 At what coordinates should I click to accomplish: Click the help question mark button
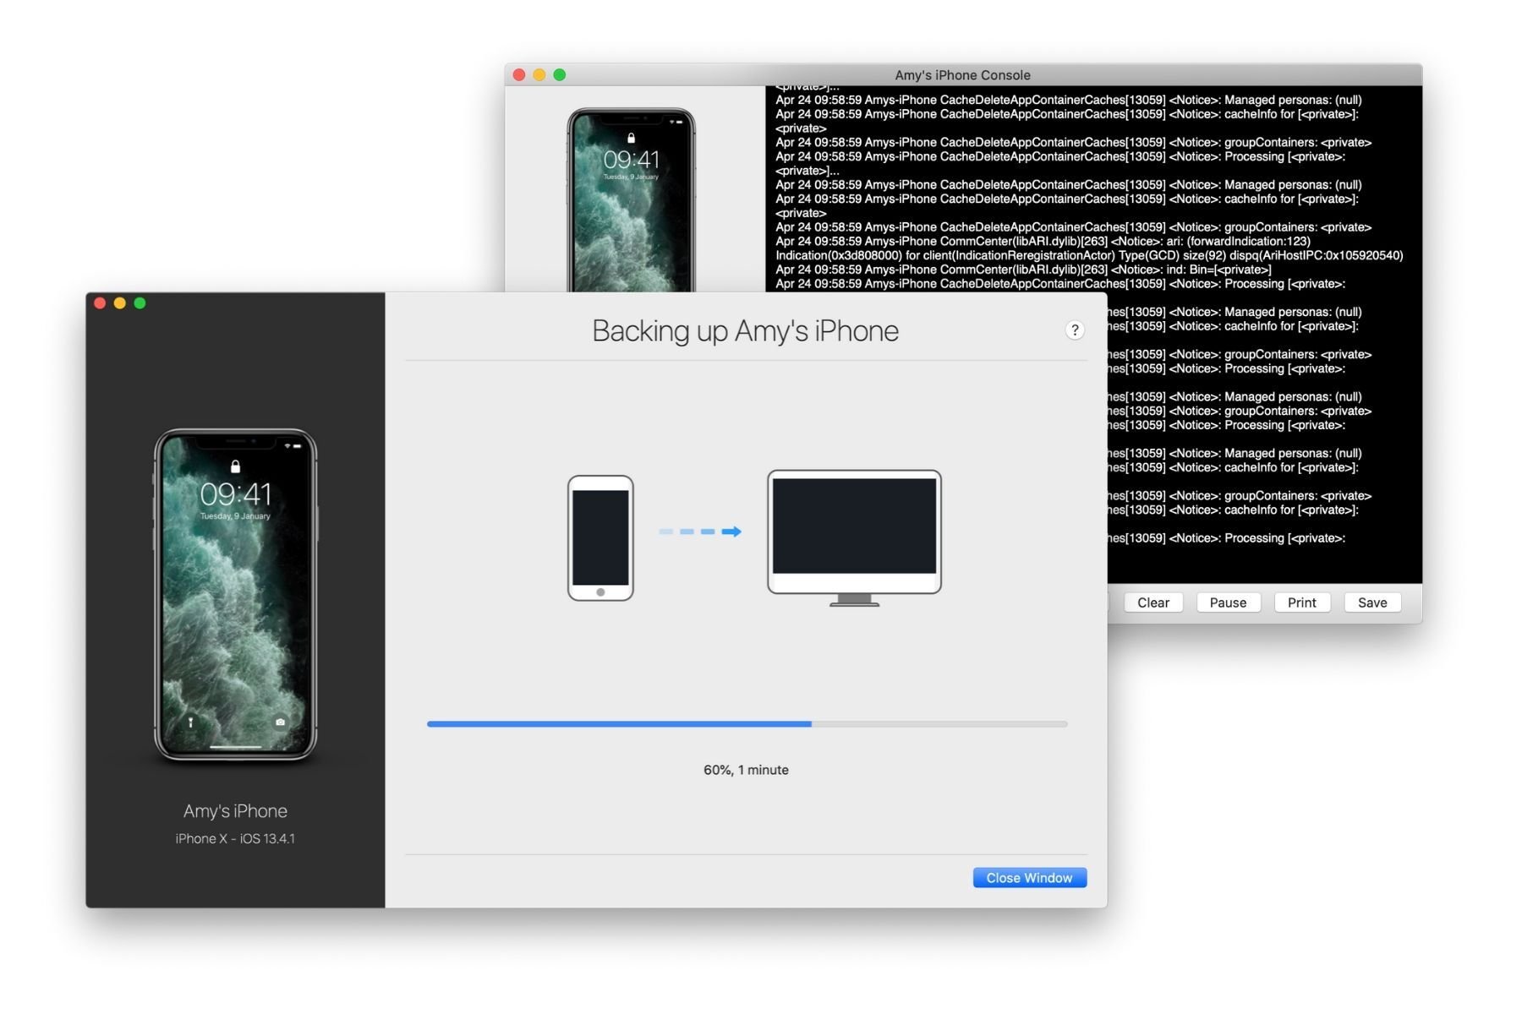pyautogui.click(x=1074, y=330)
